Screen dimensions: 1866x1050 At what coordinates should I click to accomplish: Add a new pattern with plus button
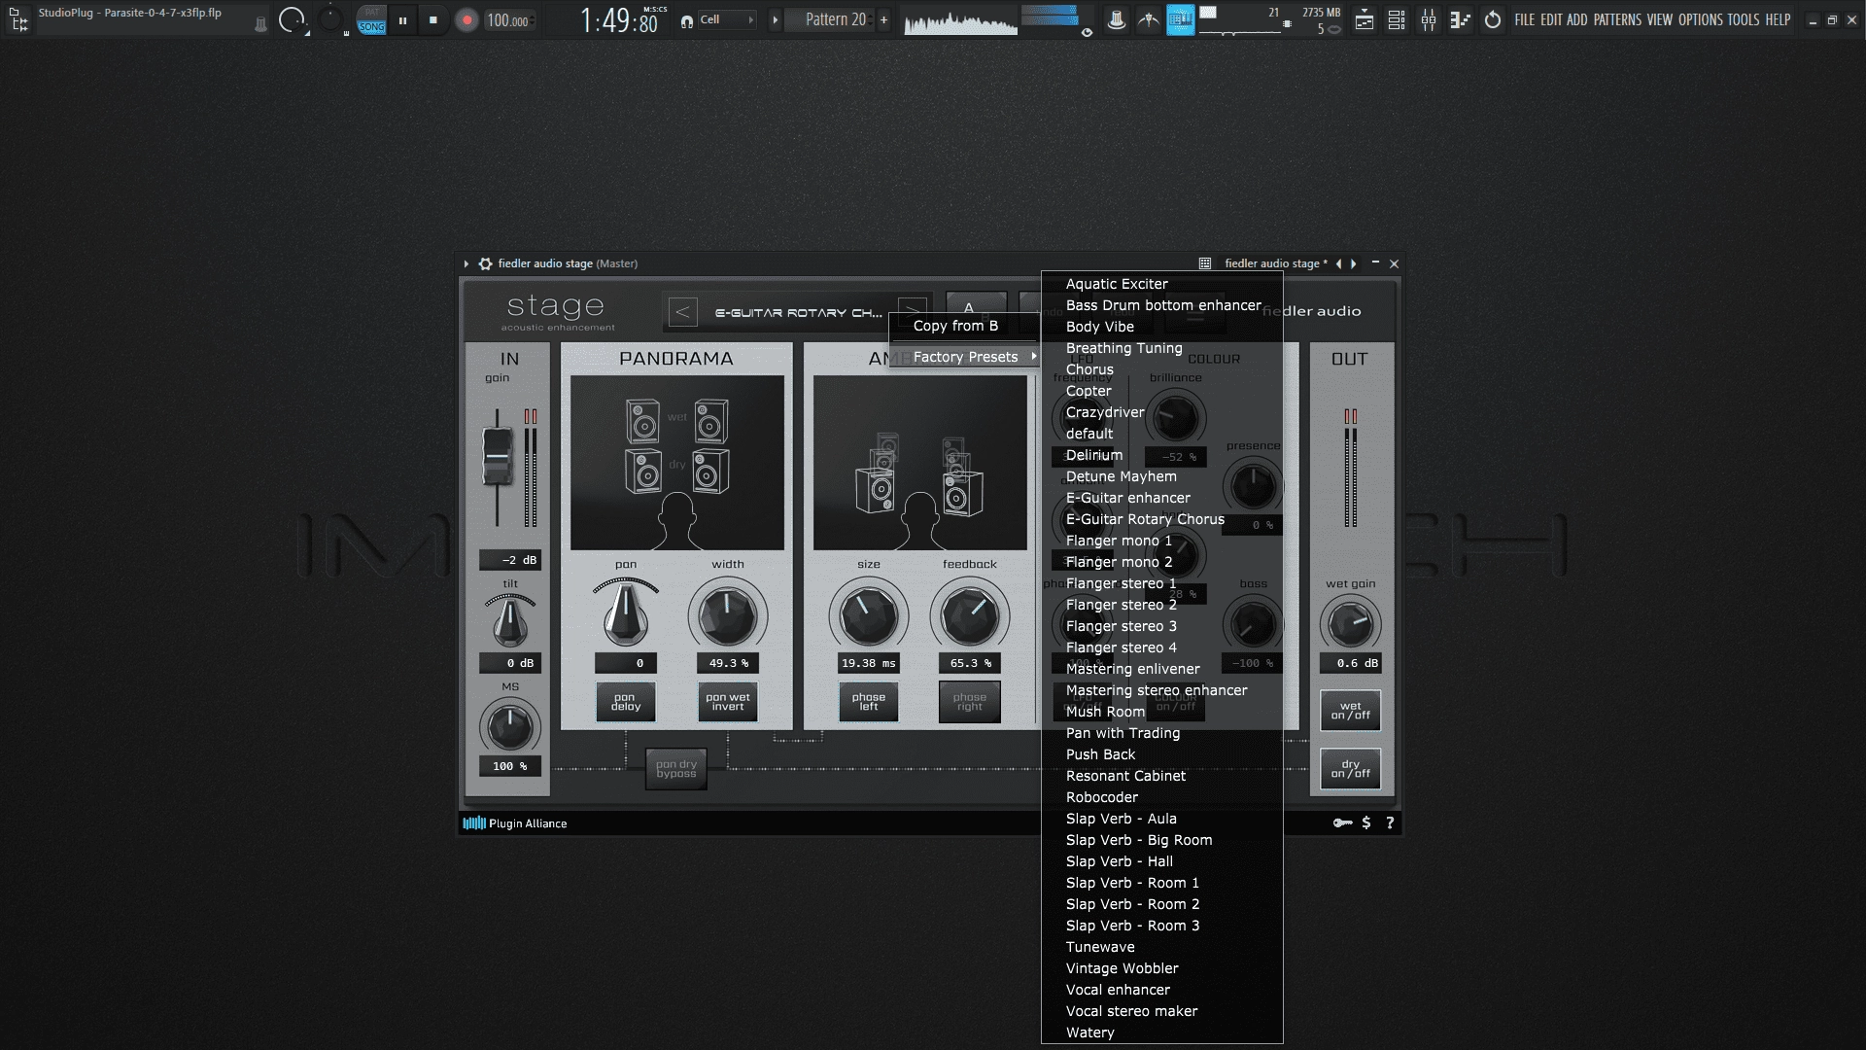pyautogui.click(x=883, y=19)
